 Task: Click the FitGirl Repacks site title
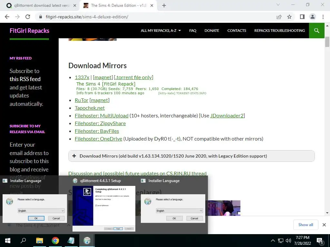coord(29,31)
